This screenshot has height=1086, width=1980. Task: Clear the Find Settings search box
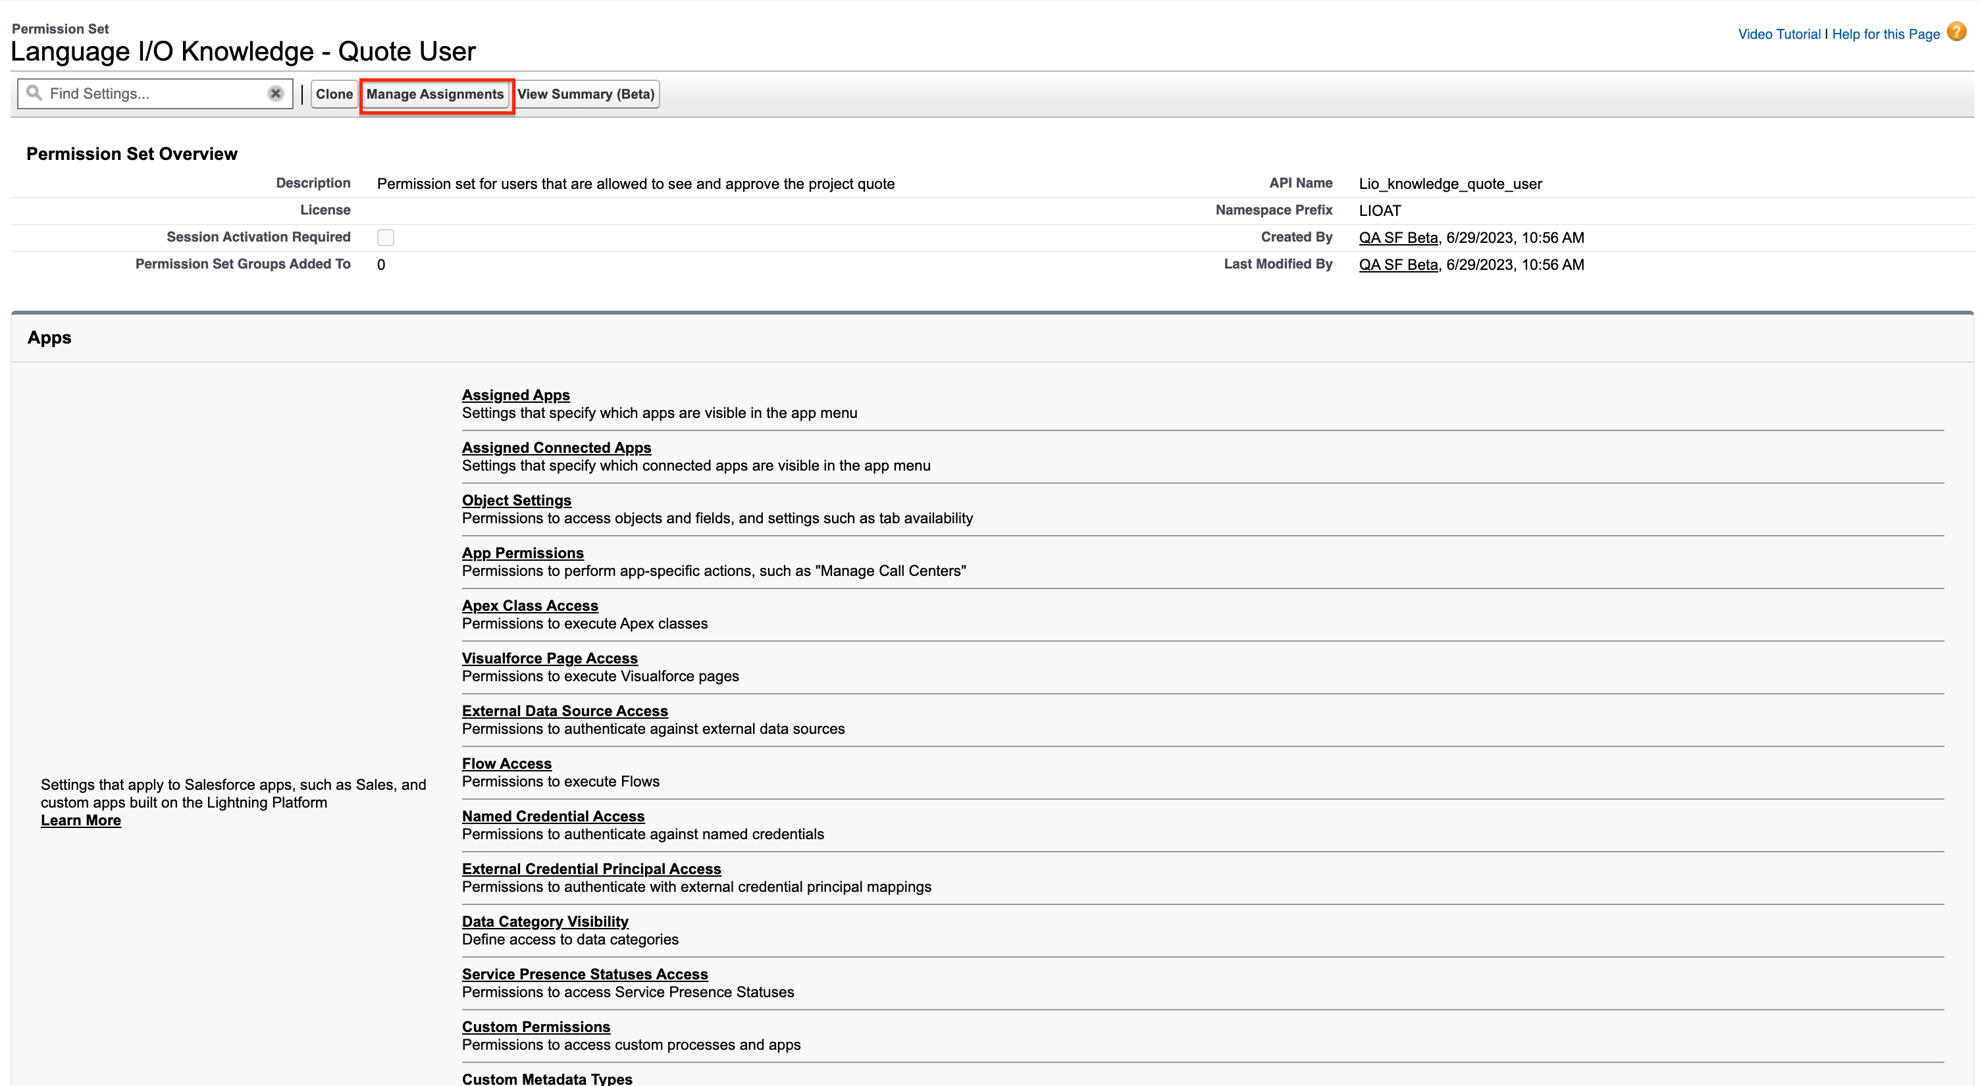(x=275, y=93)
